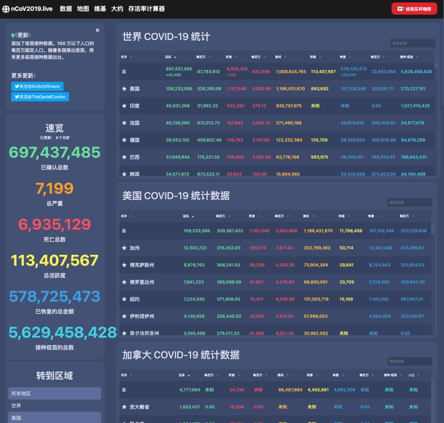
Task: Close the update announcement with the X
Action: click(97, 30)
